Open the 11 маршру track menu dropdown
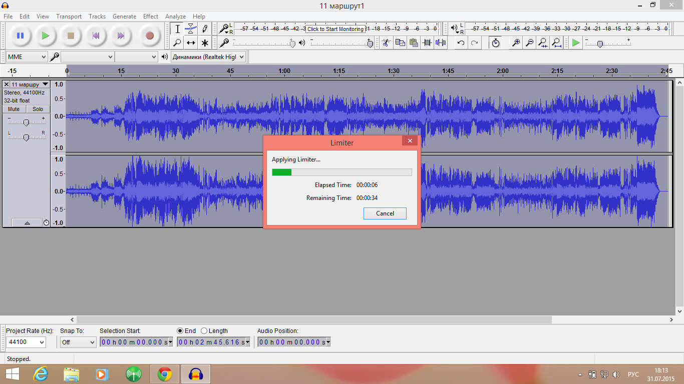This screenshot has width=684, height=384. click(30, 84)
